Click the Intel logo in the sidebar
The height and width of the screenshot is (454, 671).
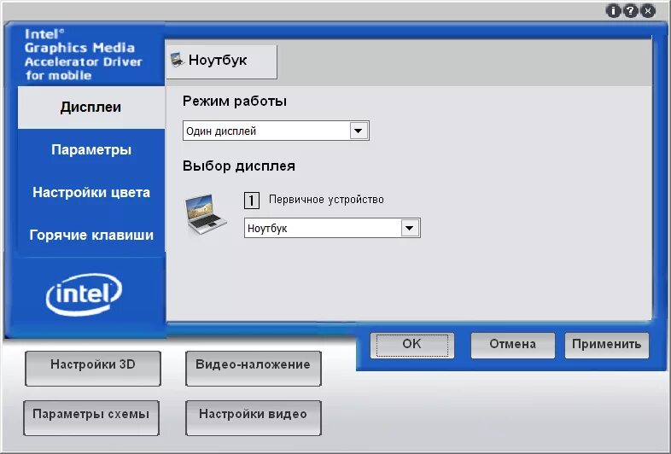tap(84, 294)
